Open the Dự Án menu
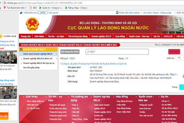 coord(156,36)
